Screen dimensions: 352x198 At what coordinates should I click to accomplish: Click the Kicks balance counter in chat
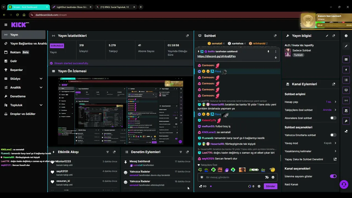click(251, 186)
